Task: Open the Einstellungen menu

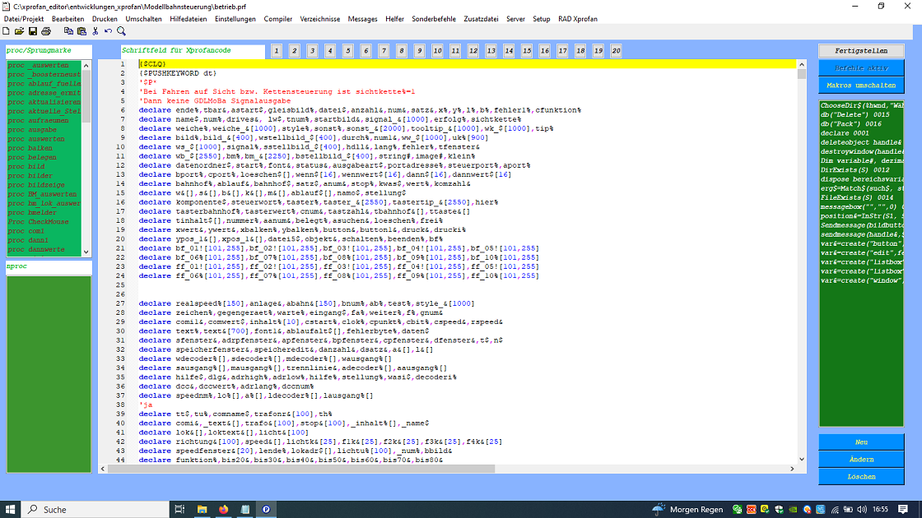Action: coord(235,19)
